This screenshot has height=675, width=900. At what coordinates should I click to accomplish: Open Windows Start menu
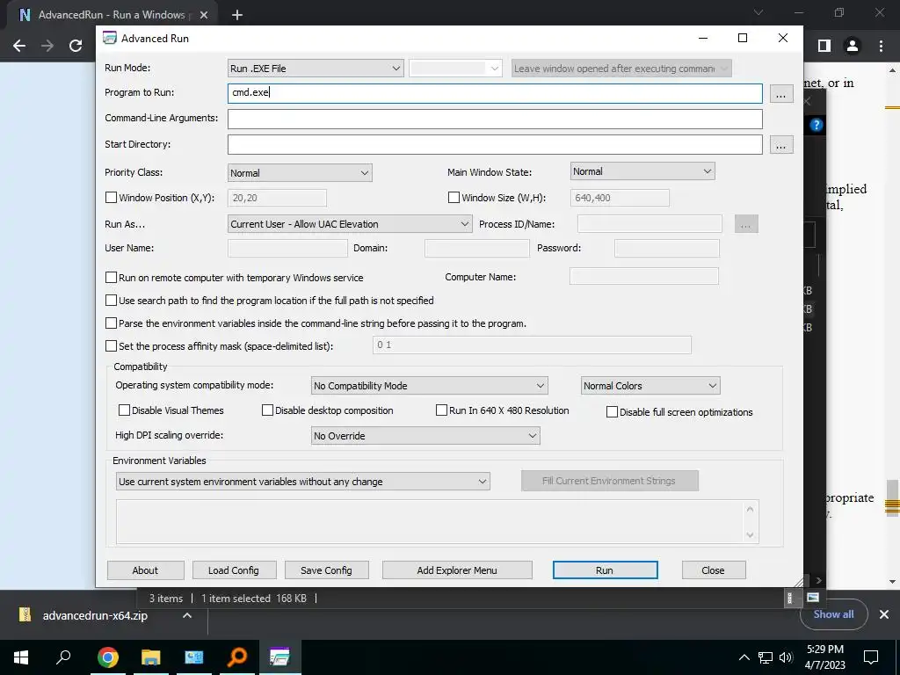pyautogui.click(x=21, y=657)
